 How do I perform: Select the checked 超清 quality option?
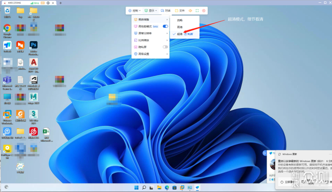180,34
